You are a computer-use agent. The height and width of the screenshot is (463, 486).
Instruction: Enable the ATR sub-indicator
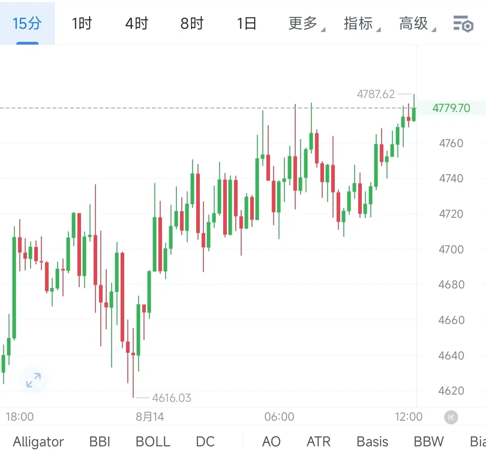tap(319, 441)
